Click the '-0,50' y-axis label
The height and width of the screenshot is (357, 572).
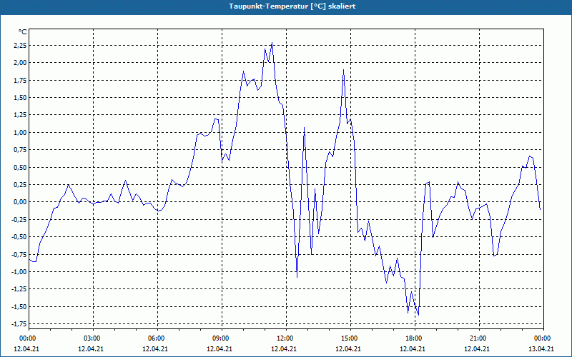click(20, 237)
